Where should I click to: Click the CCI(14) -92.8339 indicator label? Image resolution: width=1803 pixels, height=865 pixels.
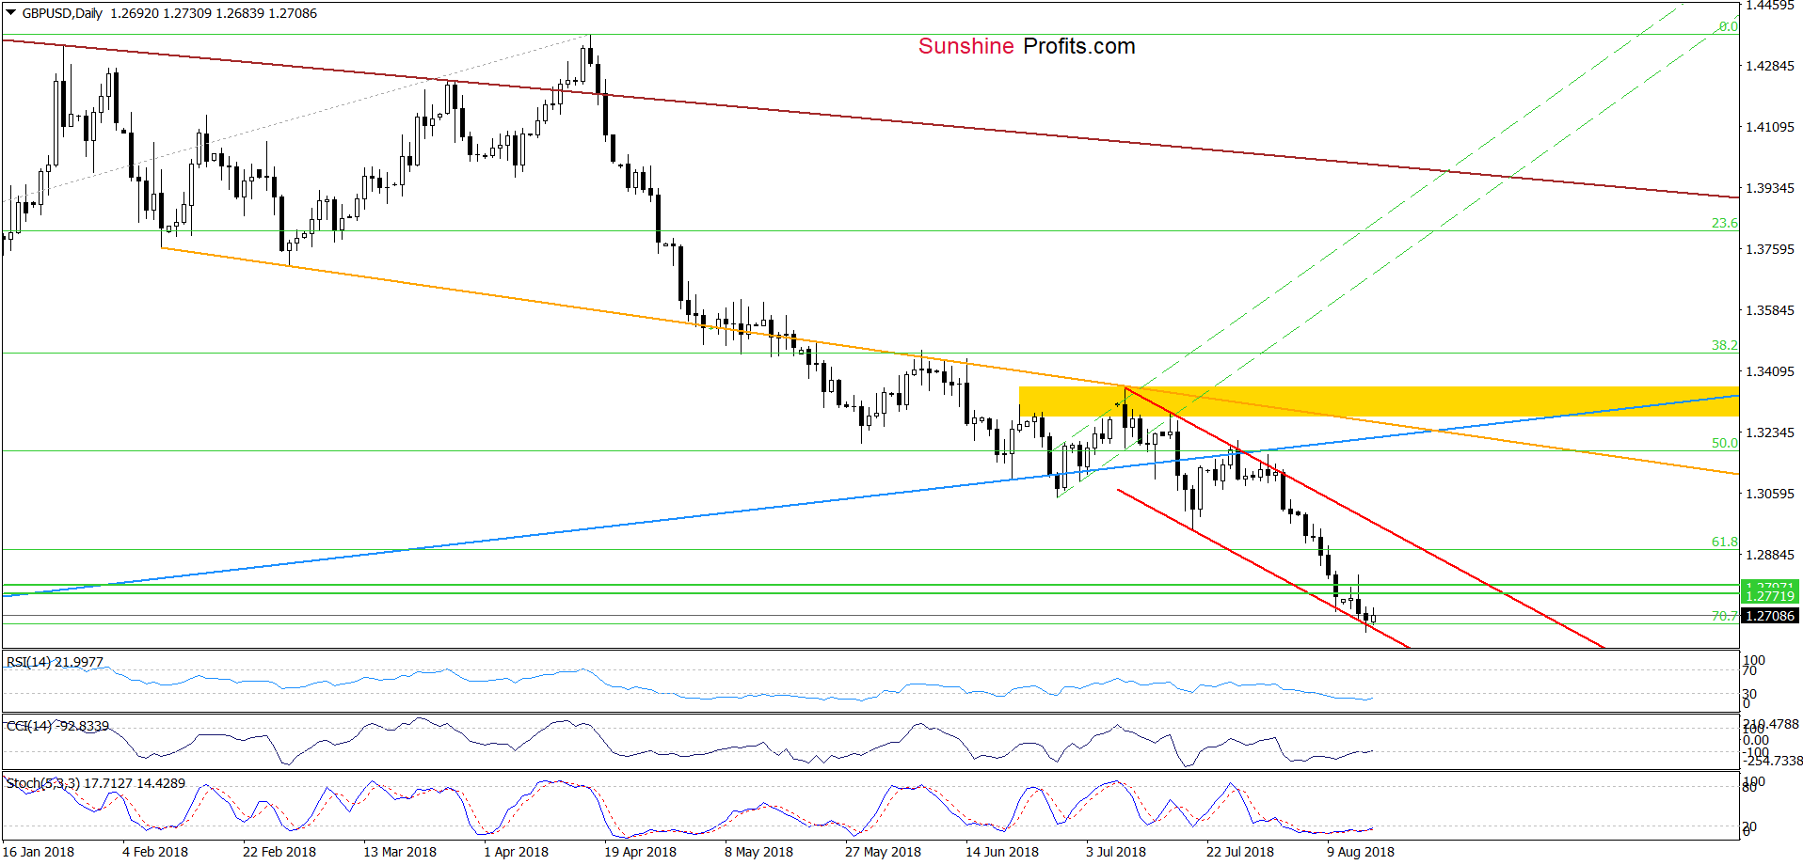pyautogui.click(x=57, y=726)
